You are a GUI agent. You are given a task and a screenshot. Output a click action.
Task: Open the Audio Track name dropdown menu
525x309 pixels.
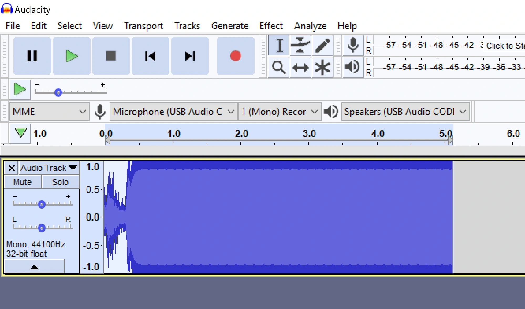49,167
